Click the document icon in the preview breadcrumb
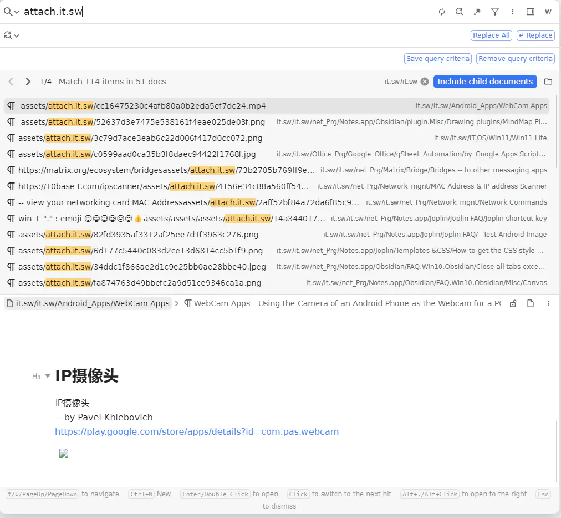 (531, 303)
